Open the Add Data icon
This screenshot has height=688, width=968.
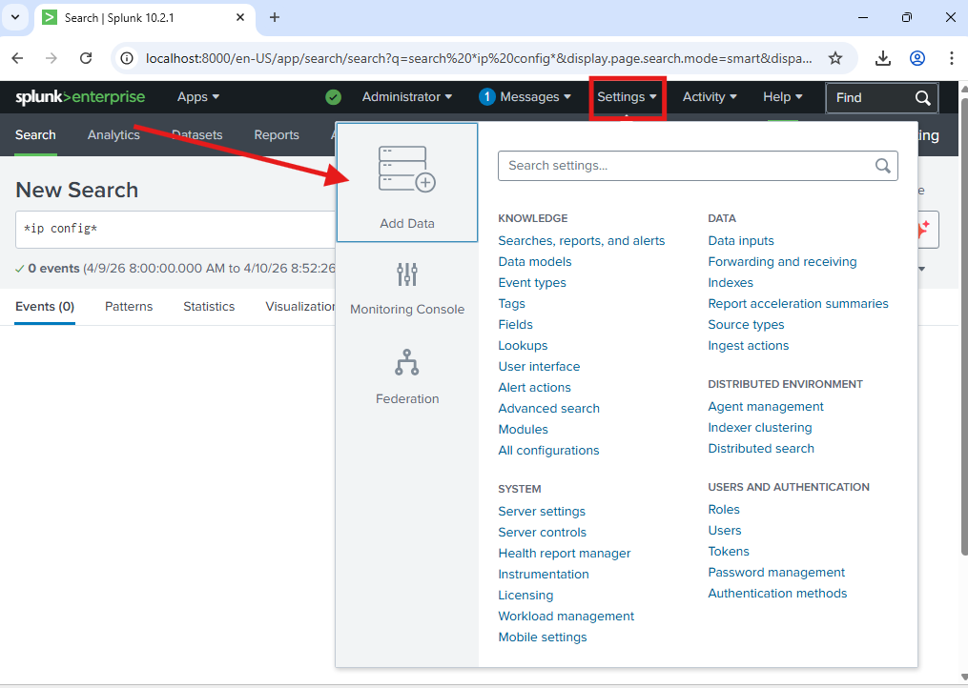(x=407, y=170)
